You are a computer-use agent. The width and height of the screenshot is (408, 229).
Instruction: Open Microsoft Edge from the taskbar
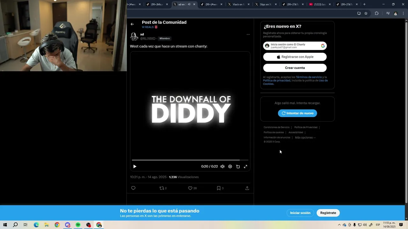pos(36,225)
